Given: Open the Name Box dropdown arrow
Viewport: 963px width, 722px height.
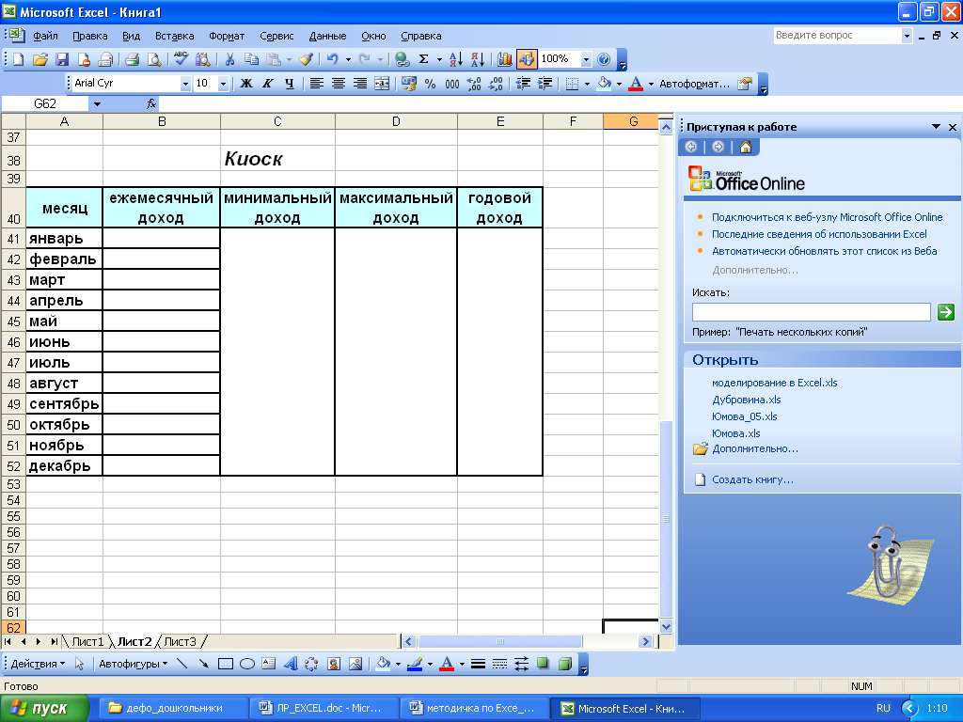Looking at the screenshot, I should [x=97, y=104].
